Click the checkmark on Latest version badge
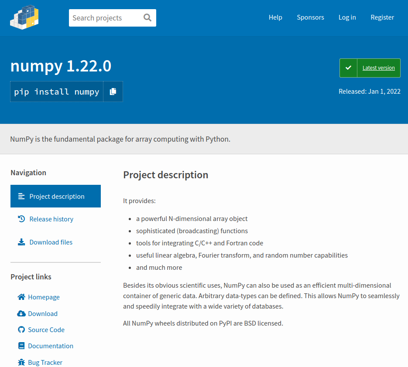The width and height of the screenshot is (408, 367). (348, 68)
